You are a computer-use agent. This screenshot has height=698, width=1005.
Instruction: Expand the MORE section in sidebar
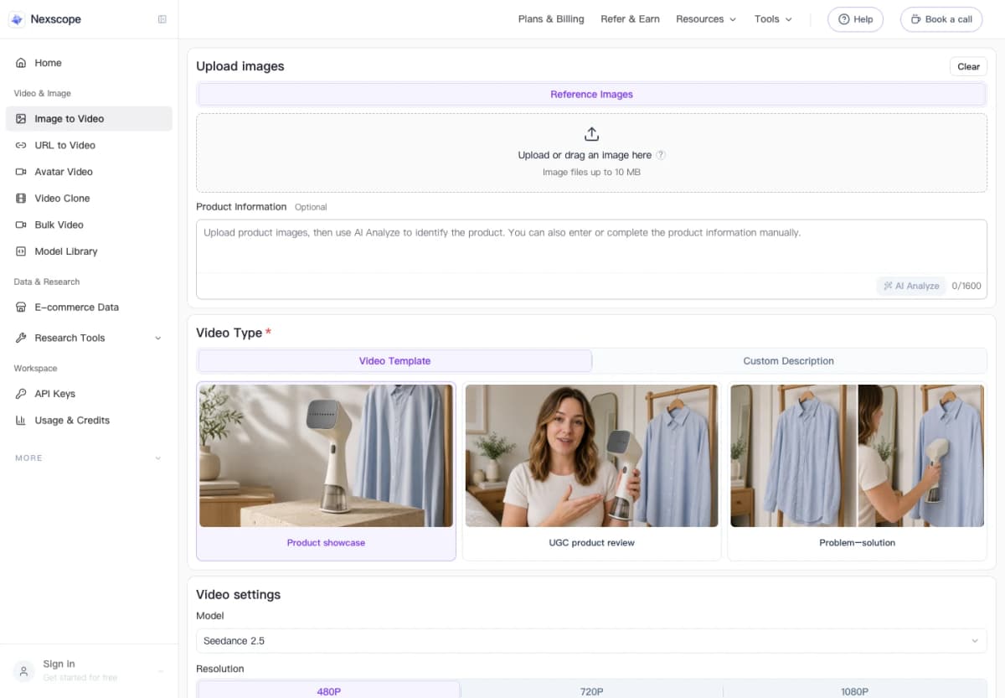click(x=89, y=458)
